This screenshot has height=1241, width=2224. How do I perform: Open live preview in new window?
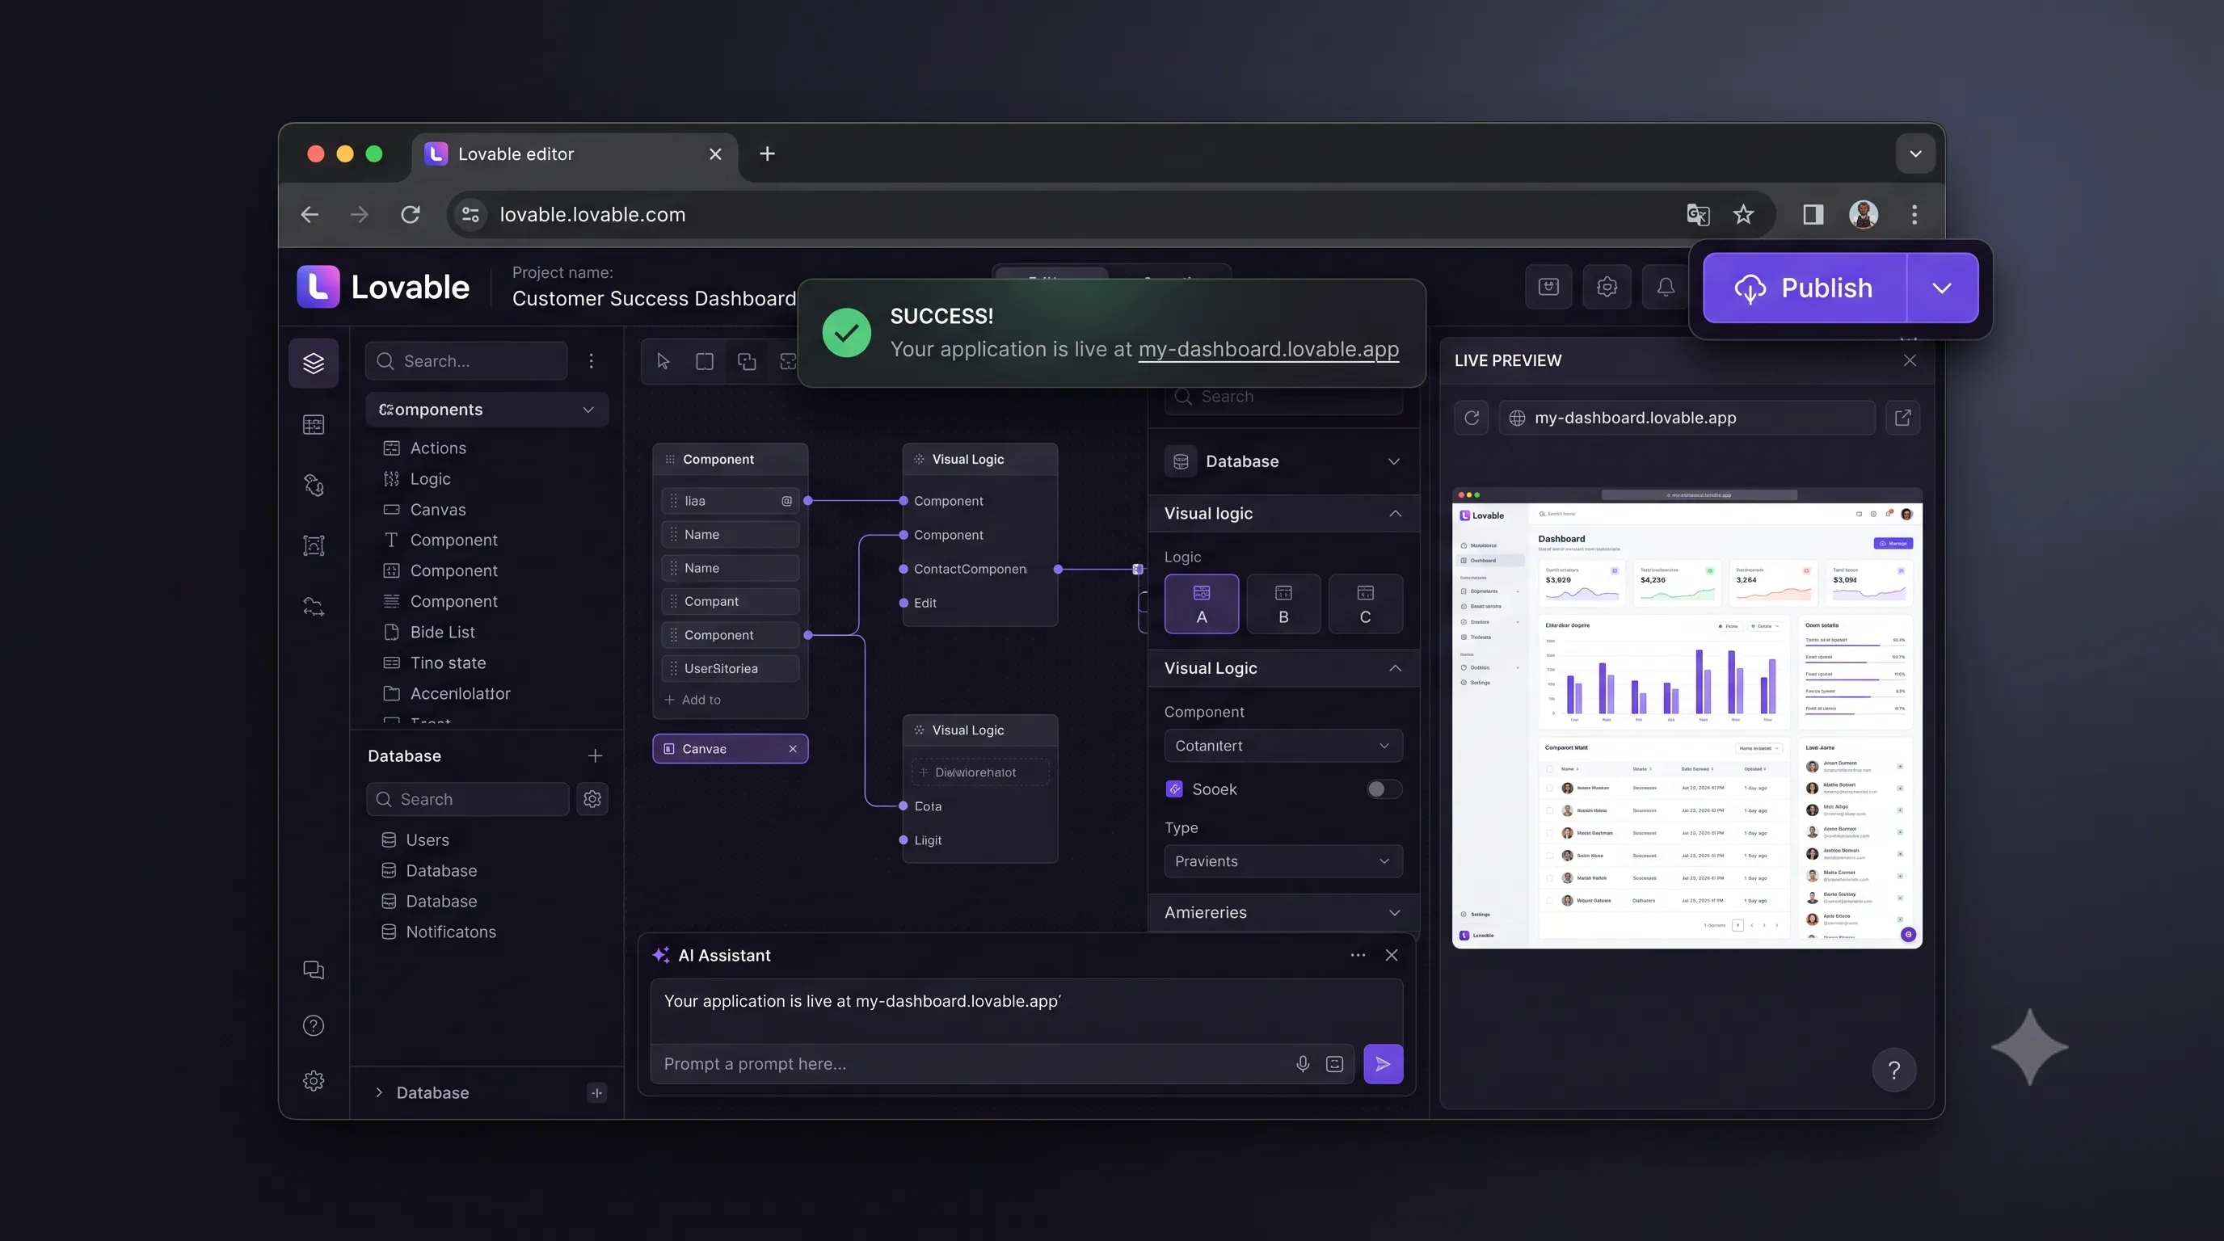point(1903,418)
